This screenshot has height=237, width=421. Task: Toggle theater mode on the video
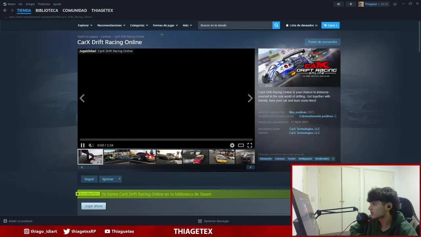(241, 145)
